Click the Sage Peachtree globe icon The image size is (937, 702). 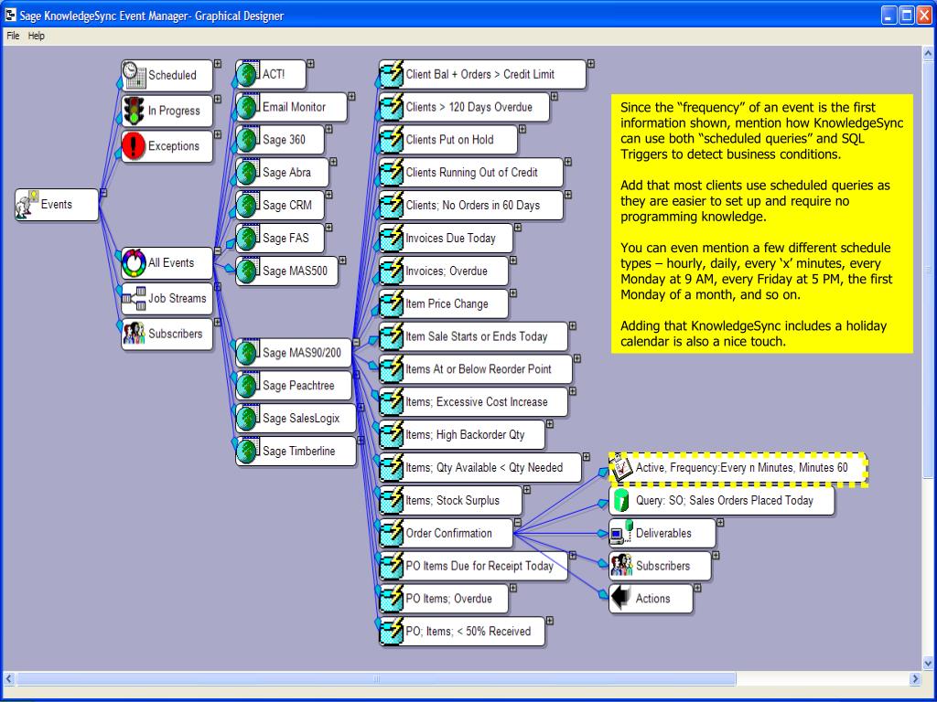pyautogui.click(x=247, y=386)
